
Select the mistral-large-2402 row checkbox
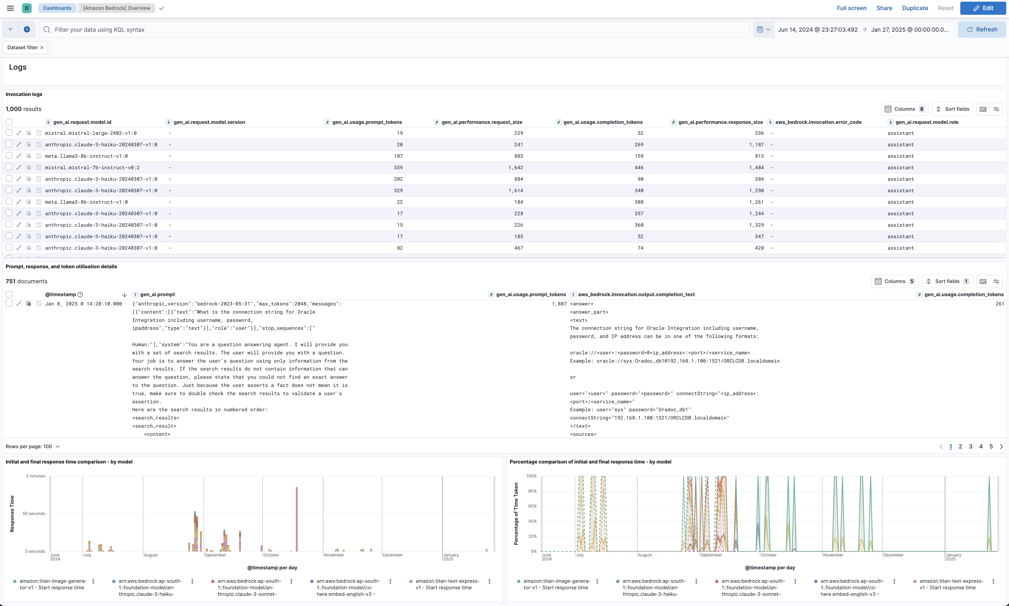click(9, 133)
